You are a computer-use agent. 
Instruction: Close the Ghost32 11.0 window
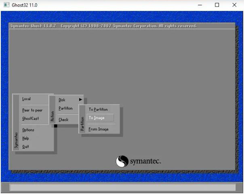(234, 5)
